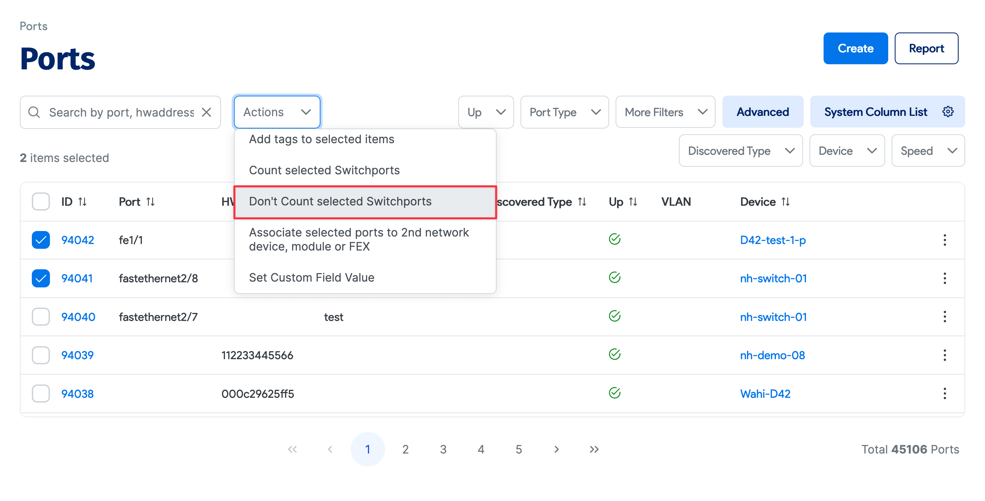Screen dimensions: 985x501
Task: Toggle the select-all header checkbox
Action: tap(41, 202)
